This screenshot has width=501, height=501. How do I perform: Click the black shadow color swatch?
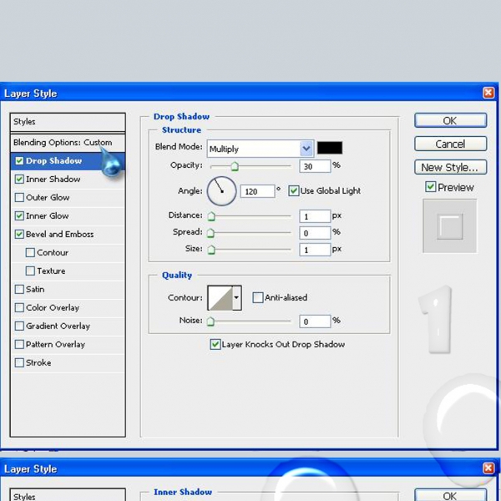click(330, 148)
